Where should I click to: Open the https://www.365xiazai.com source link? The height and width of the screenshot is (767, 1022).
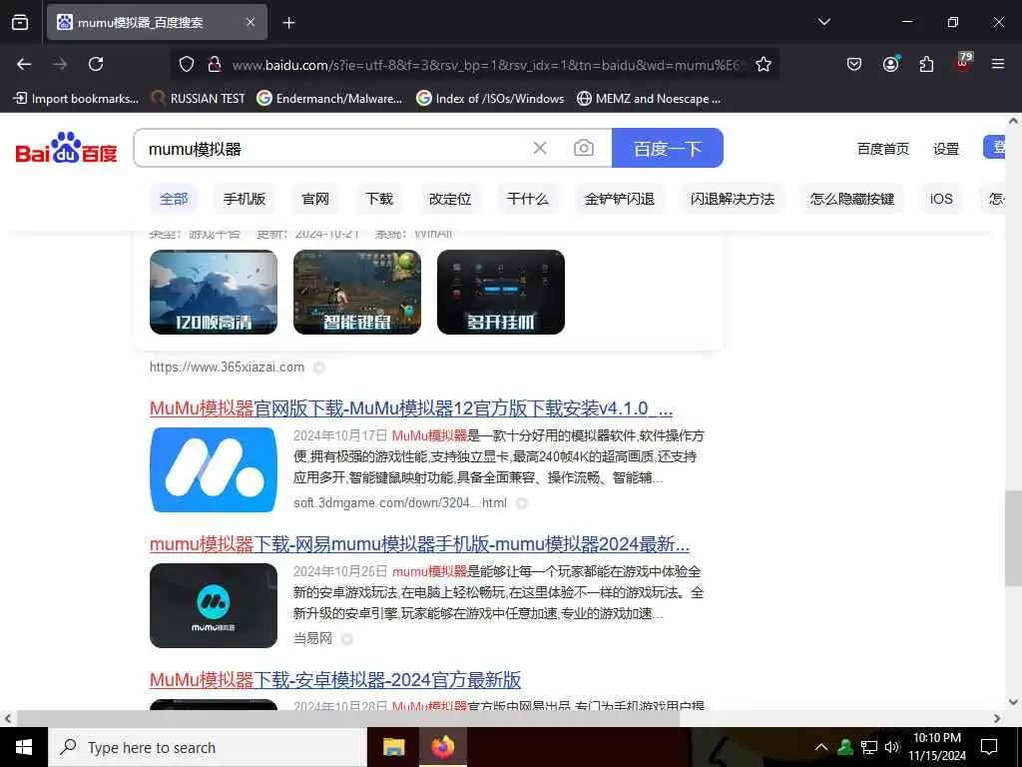coord(227,368)
